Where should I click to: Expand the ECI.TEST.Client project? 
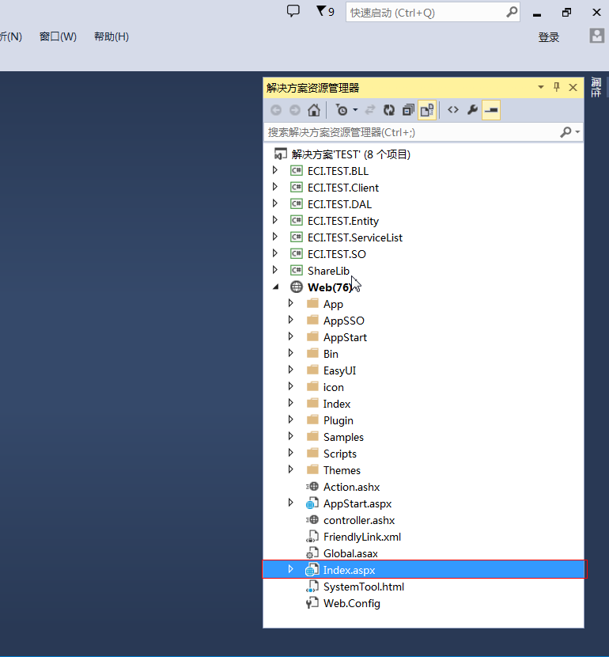tap(275, 187)
